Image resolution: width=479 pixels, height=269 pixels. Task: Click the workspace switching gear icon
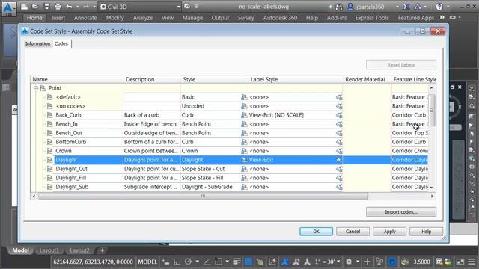click(349, 262)
